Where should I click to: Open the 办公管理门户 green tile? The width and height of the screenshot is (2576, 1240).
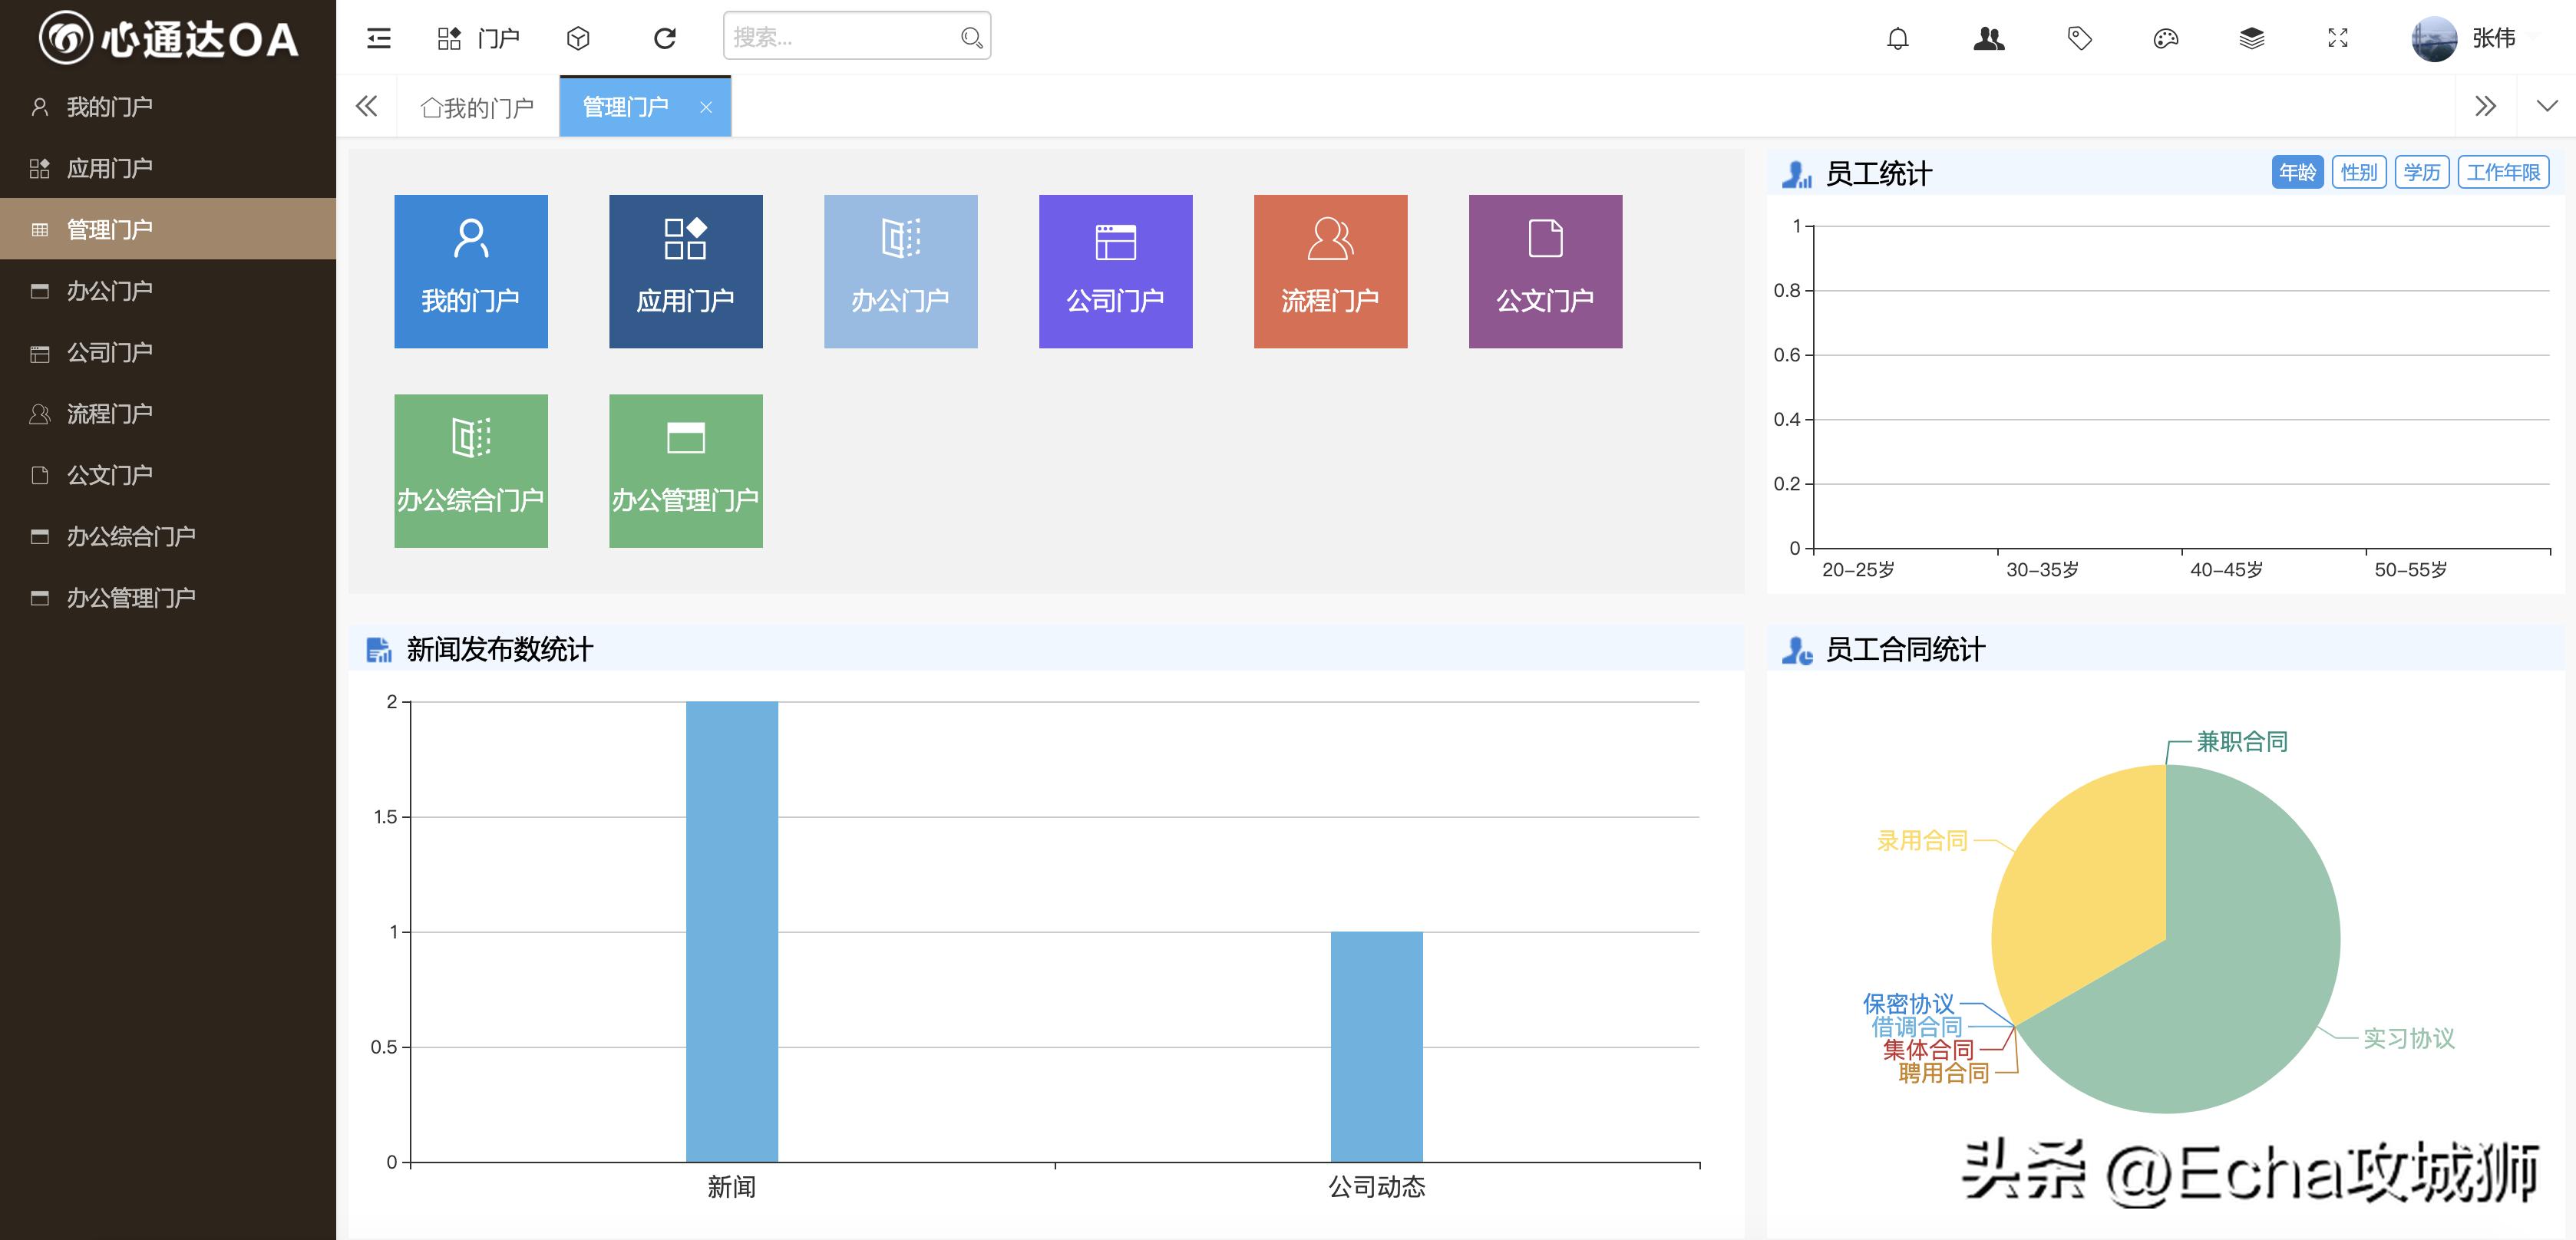click(685, 470)
